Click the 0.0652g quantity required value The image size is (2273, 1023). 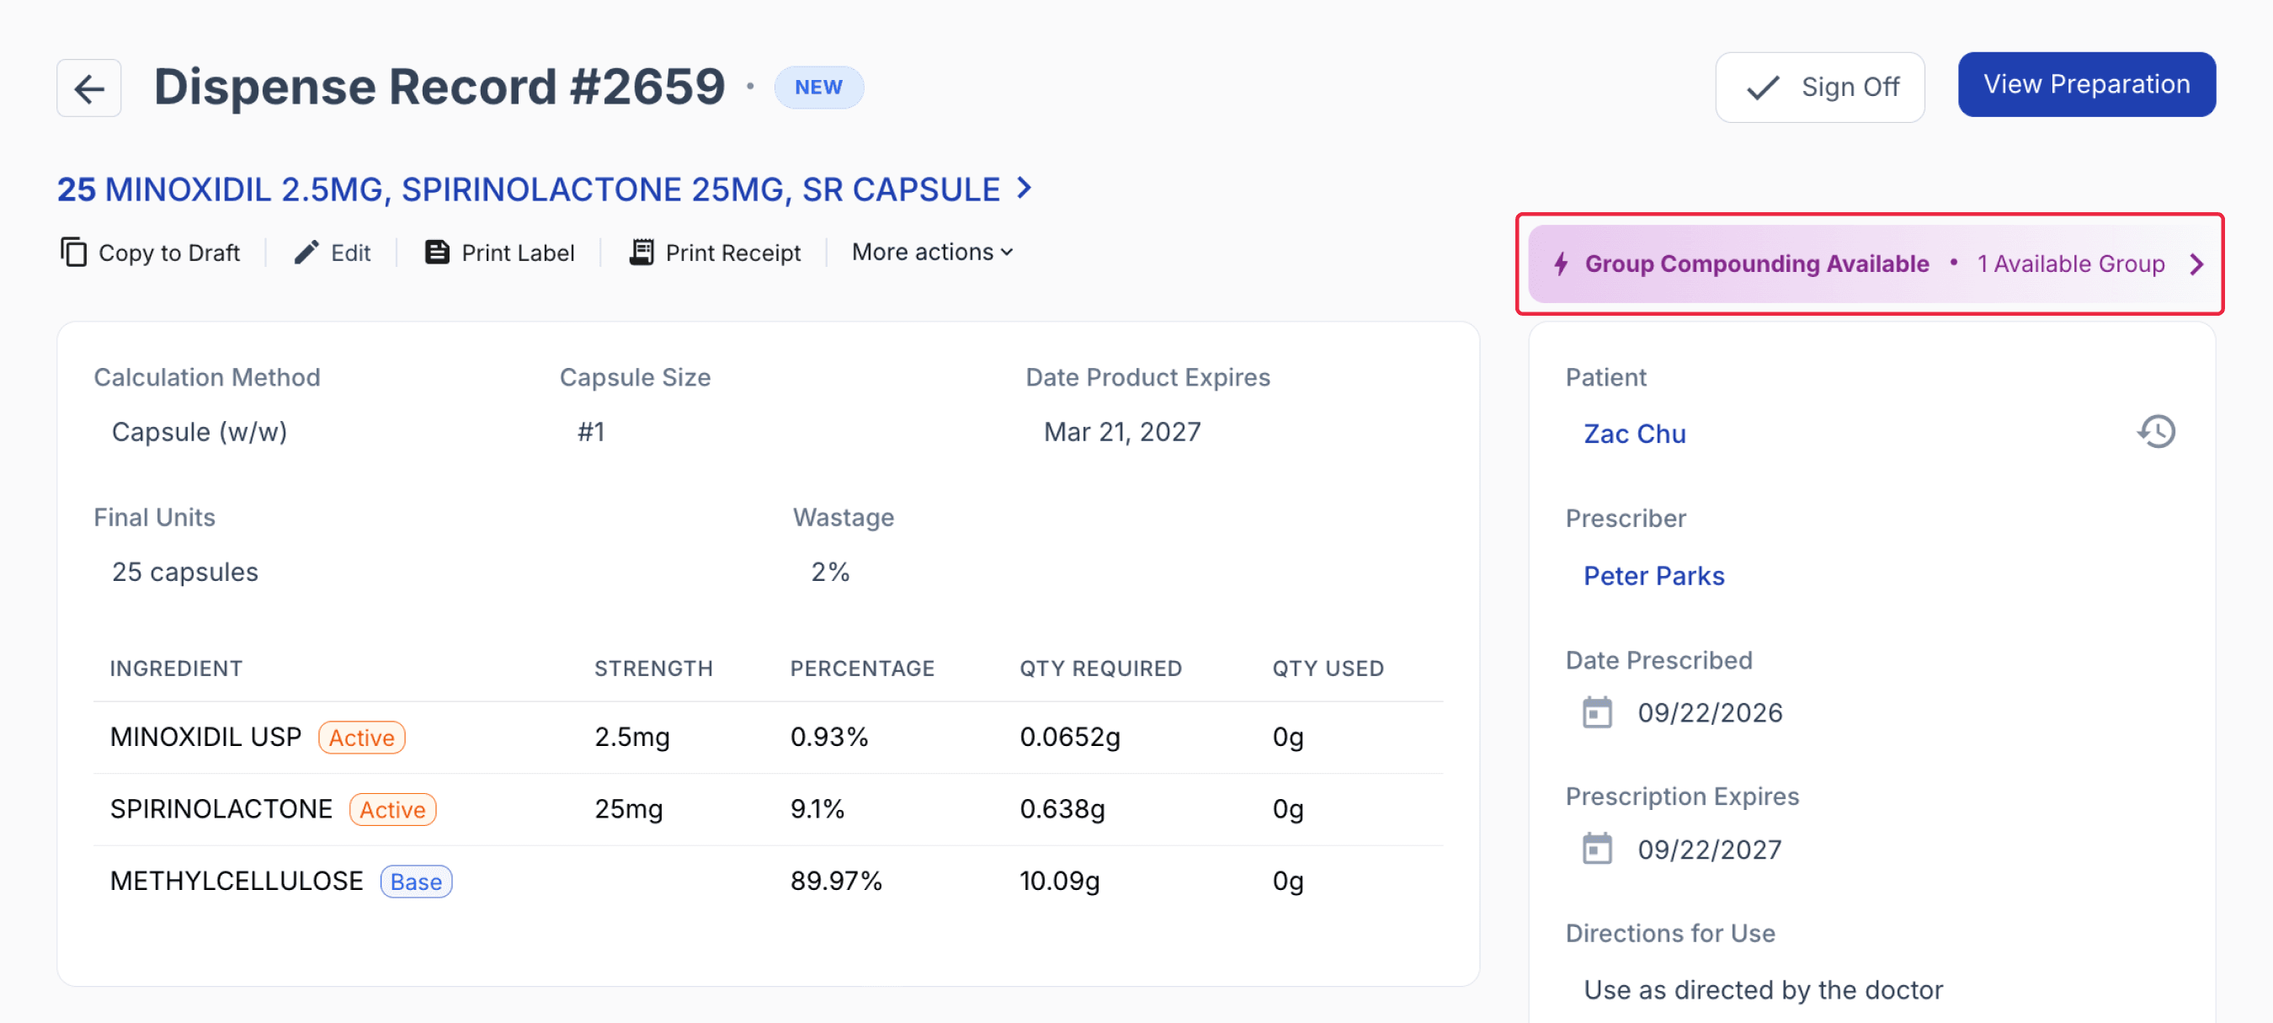pos(1070,737)
